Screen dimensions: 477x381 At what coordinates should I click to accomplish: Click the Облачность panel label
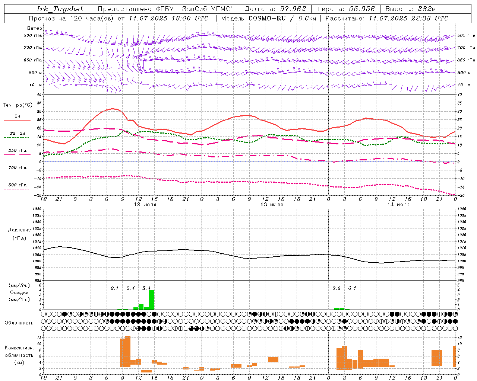pyautogui.click(x=19, y=323)
